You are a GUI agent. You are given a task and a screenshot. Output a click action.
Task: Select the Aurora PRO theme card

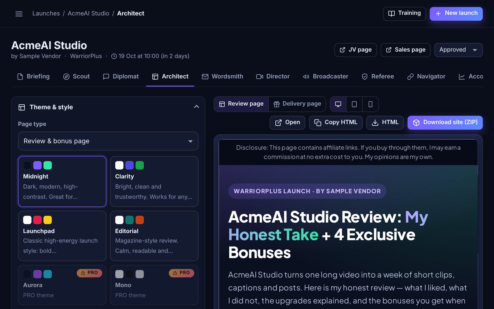point(62,285)
